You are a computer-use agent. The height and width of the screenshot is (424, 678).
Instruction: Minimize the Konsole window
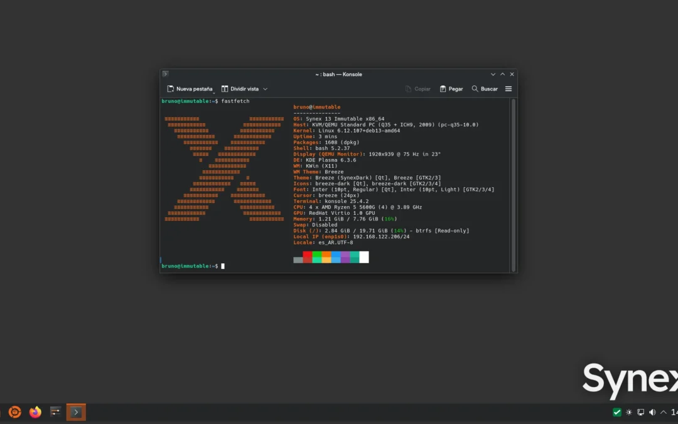[493, 74]
